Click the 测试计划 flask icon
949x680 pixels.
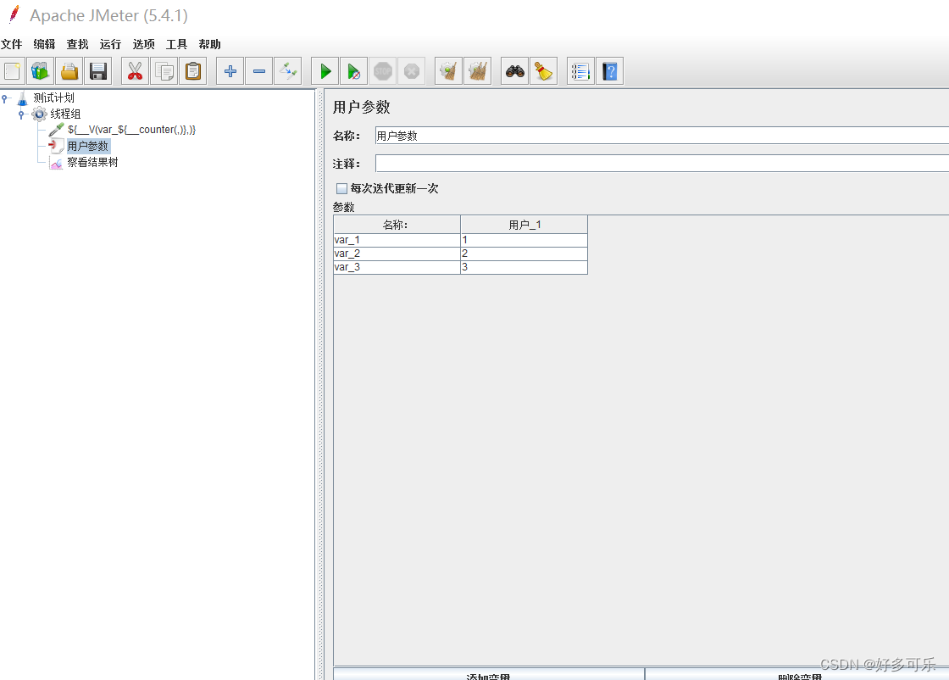22,98
